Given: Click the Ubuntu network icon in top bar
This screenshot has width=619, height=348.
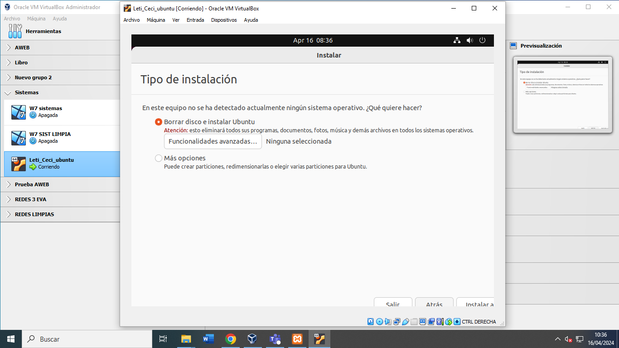Looking at the screenshot, I should 457,40.
